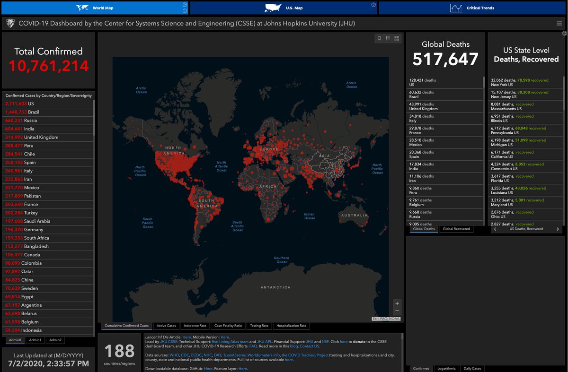Select Daily Cases chart tab
Screen dimensions: 568x372
(472, 368)
